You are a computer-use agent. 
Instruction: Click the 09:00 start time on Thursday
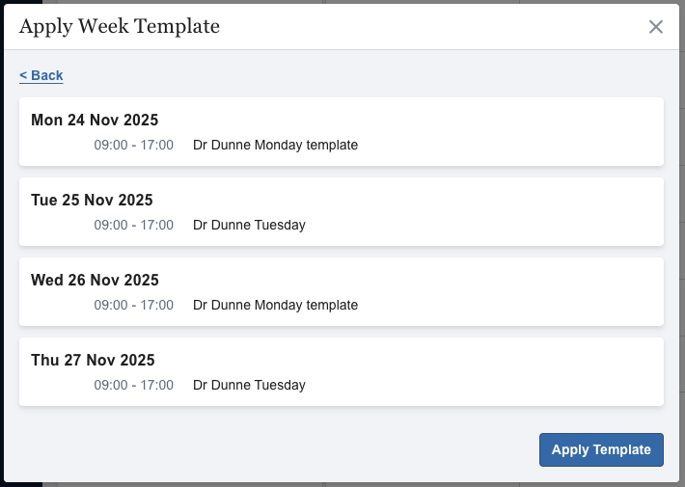tap(110, 386)
